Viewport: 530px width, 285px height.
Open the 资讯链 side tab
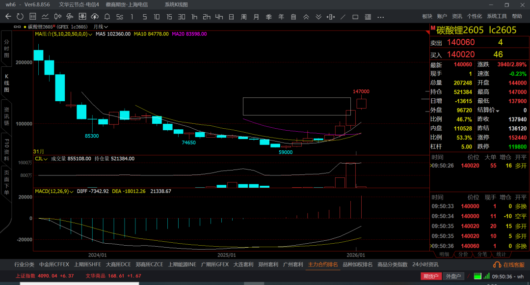(6, 116)
